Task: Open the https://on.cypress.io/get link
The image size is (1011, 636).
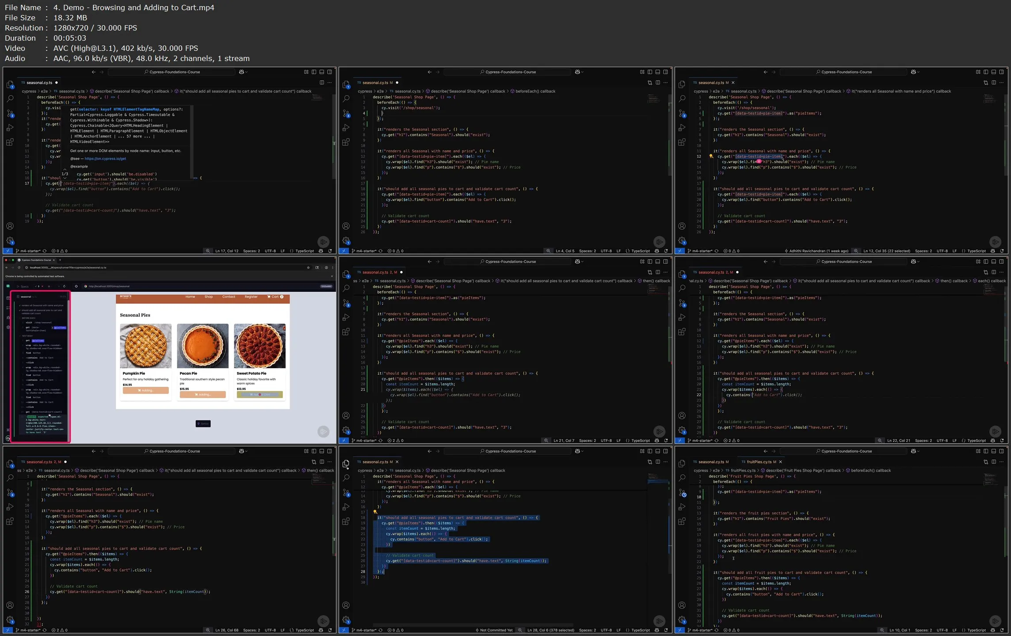Action: [105, 159]
